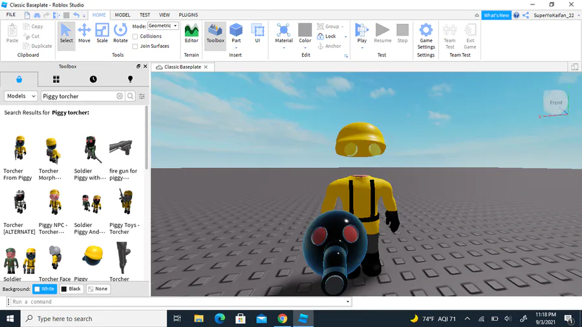Open the Toolbox Marketplace tab
This screenshot has height=327, width=582.
click(x=19, y=79)
